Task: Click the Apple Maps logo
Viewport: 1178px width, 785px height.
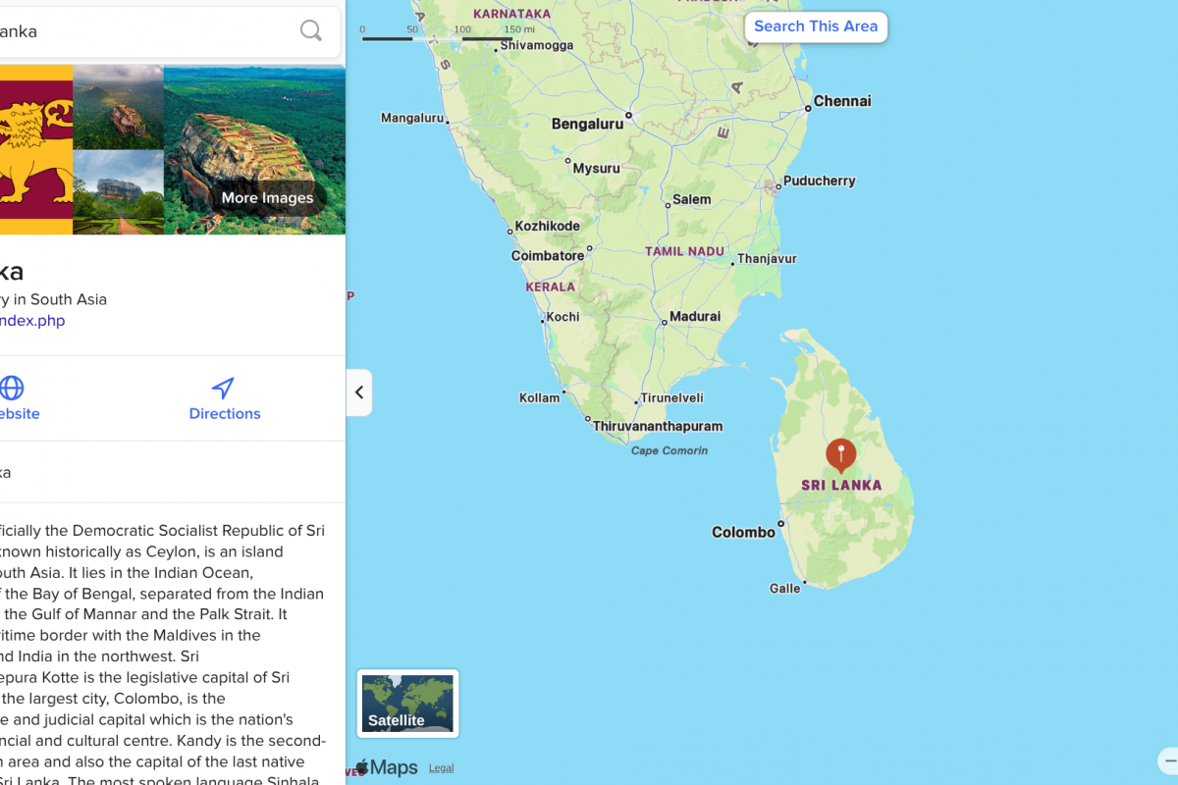Action: 387,767
